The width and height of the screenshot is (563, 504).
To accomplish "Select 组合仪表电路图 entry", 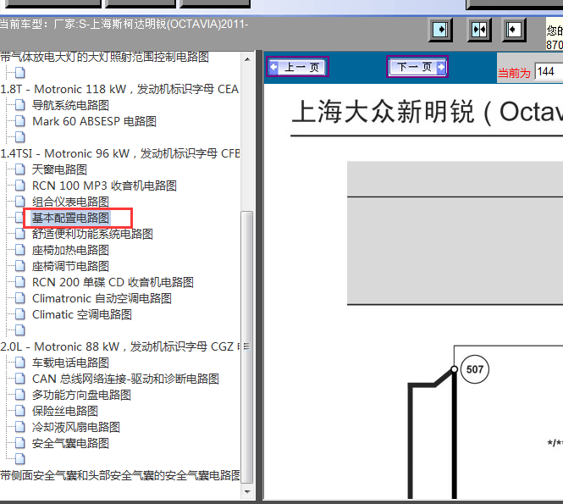I will [x=70, y=202].
